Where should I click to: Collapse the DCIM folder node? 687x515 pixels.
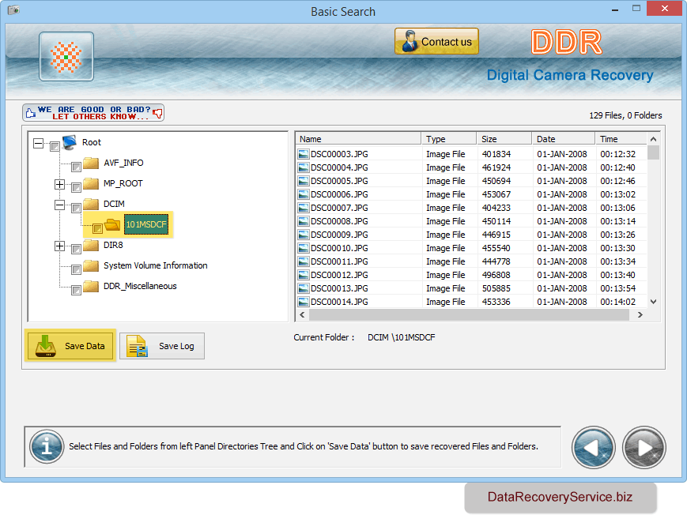coord(59,205)
